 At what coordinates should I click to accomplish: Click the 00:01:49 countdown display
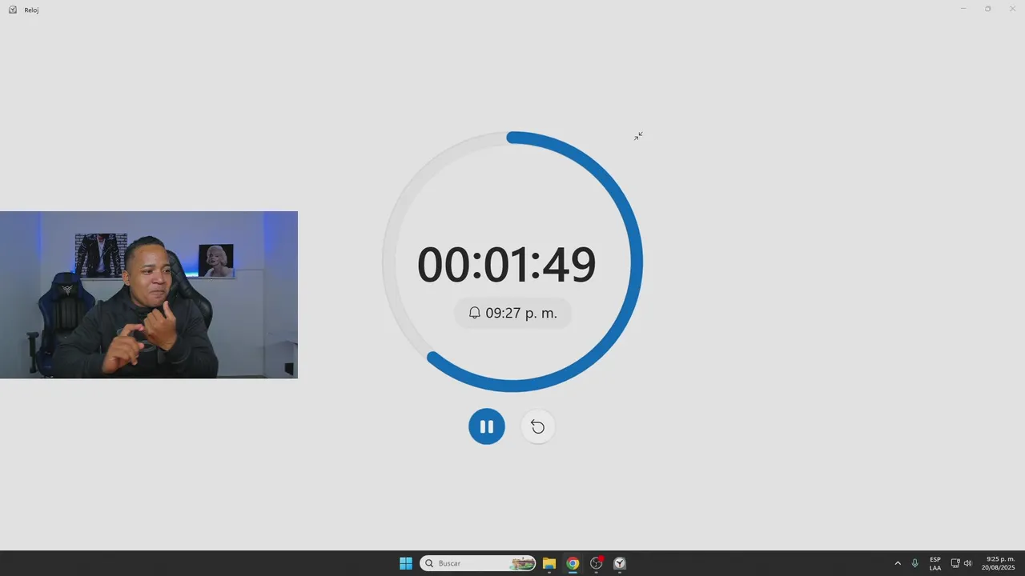click(x=507, y=264)
